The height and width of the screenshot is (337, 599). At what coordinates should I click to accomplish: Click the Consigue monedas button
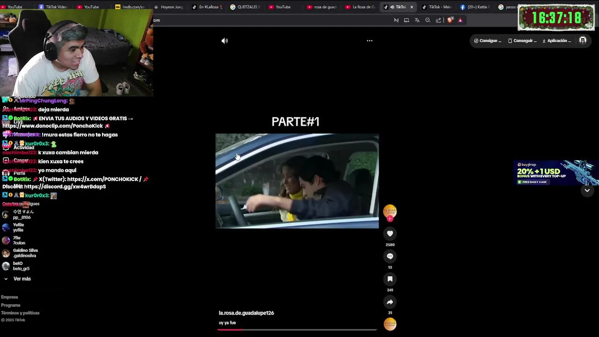[488, 41]
